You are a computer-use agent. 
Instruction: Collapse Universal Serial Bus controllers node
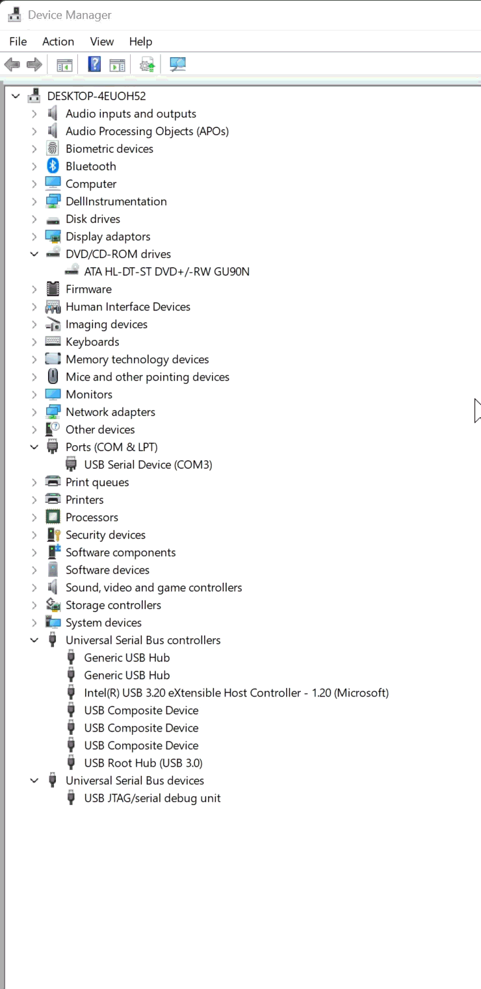(x=34, y=640)
